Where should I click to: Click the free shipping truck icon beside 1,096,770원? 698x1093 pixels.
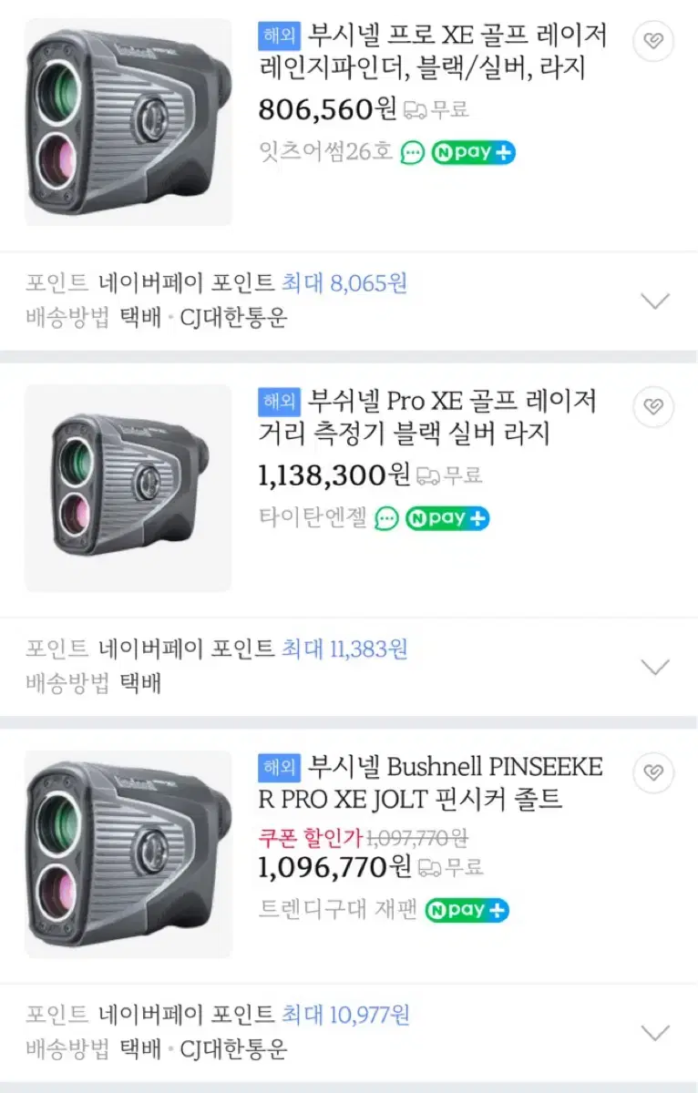click(429, 867)
